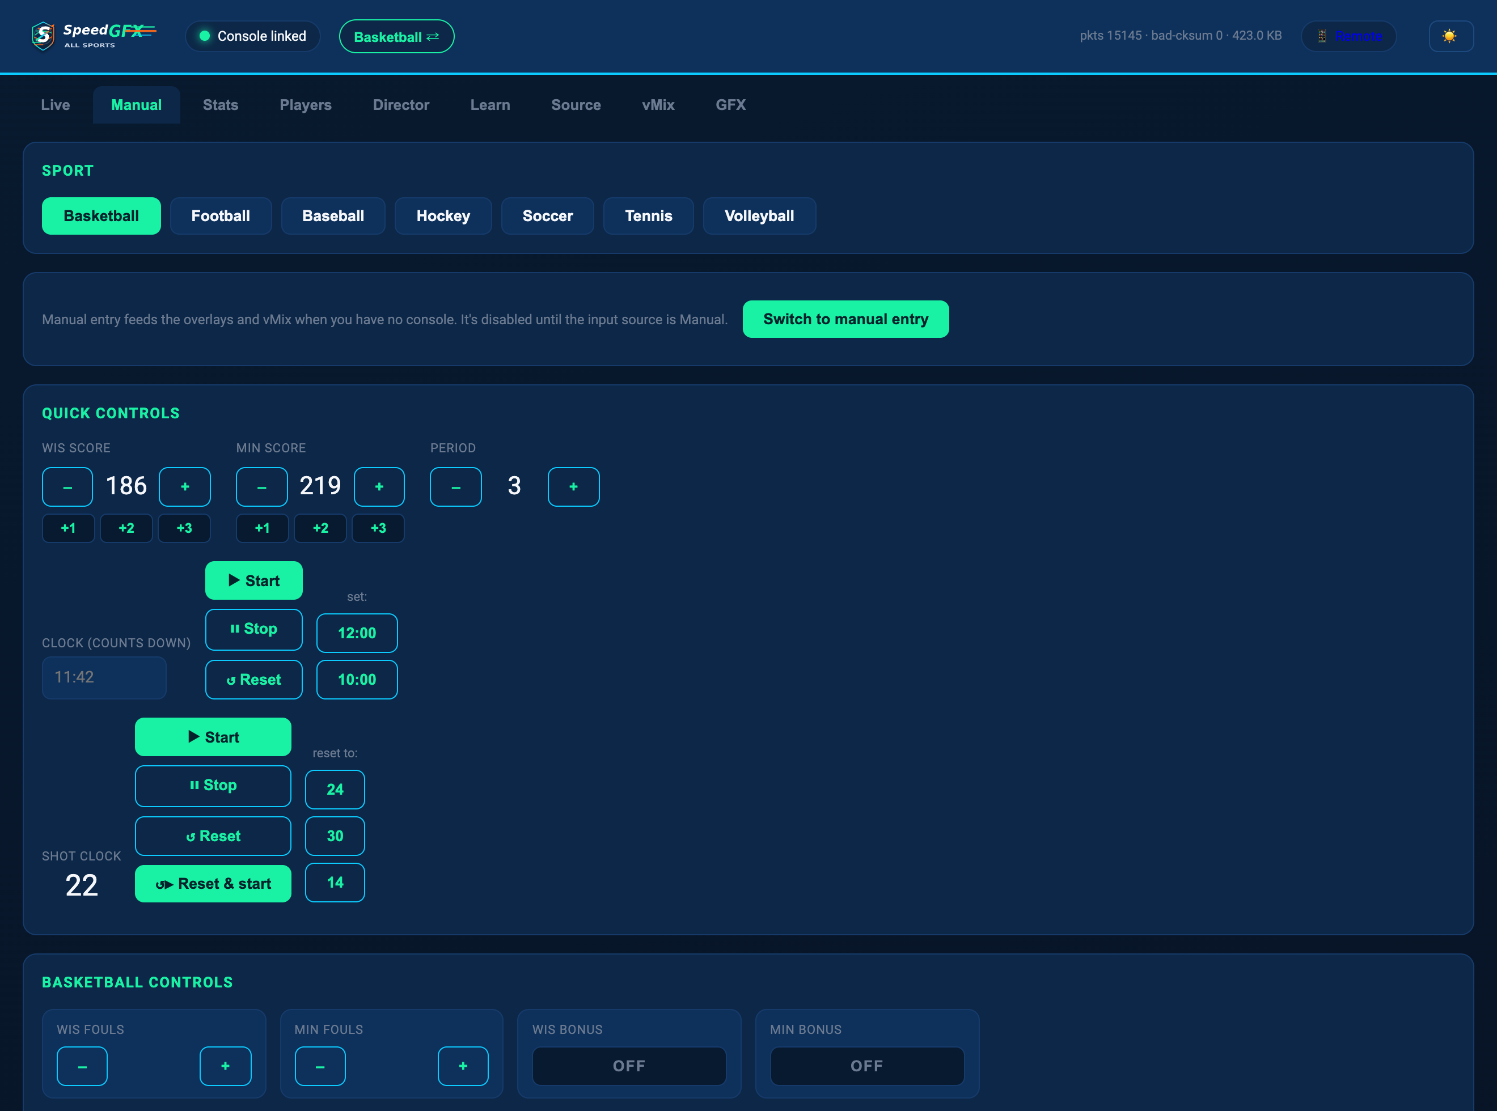Viewport: 1497px width, 1111px height.
Task: Click the packet stats text in header
Action: pyautogui.click(x=1181, y=36)
